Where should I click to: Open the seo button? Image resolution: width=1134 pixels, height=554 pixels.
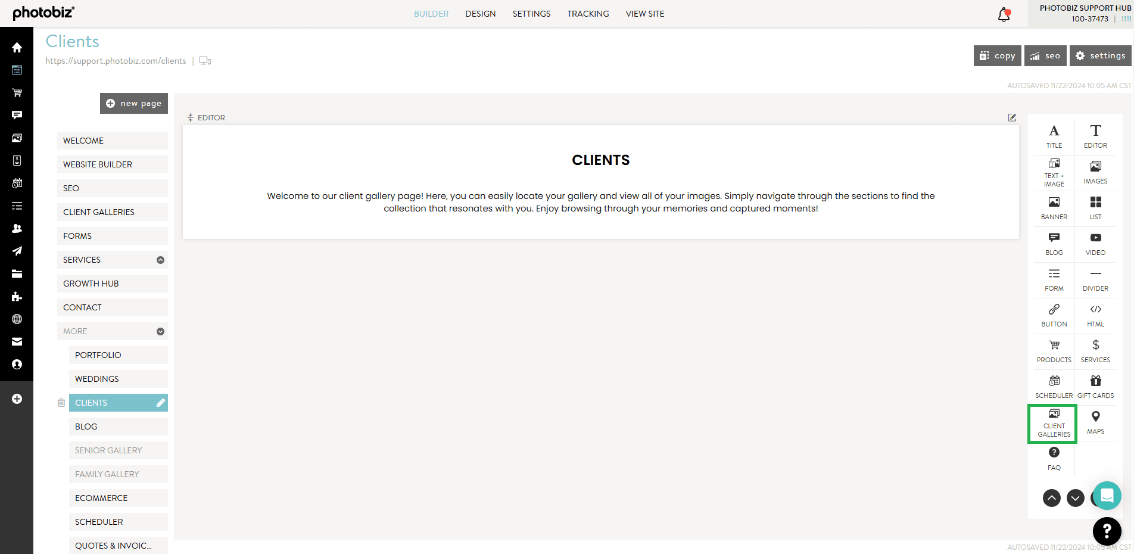click(x=1045, y=55)
